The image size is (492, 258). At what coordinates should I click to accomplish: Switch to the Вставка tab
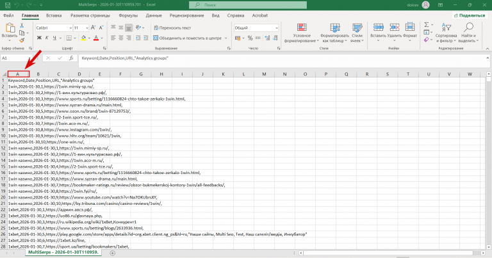pos(54,15)
